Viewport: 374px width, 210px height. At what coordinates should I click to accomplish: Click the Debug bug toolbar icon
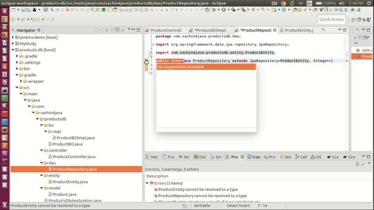(x=214, y=10)
